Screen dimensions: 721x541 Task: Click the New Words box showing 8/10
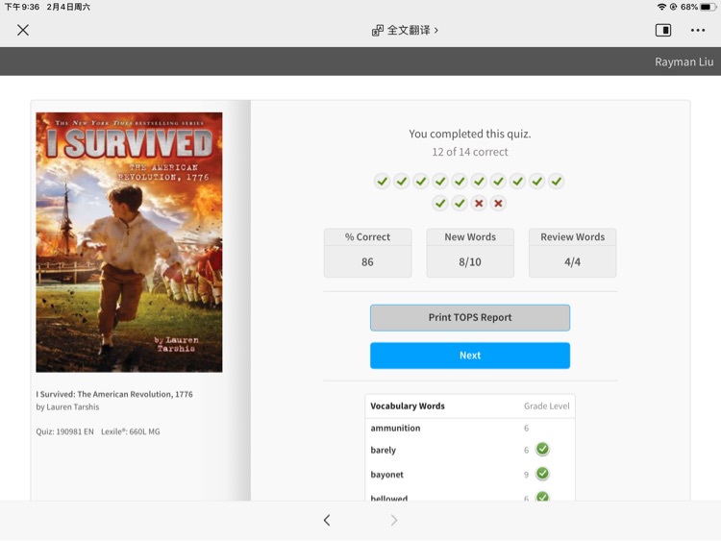point(470,253)
